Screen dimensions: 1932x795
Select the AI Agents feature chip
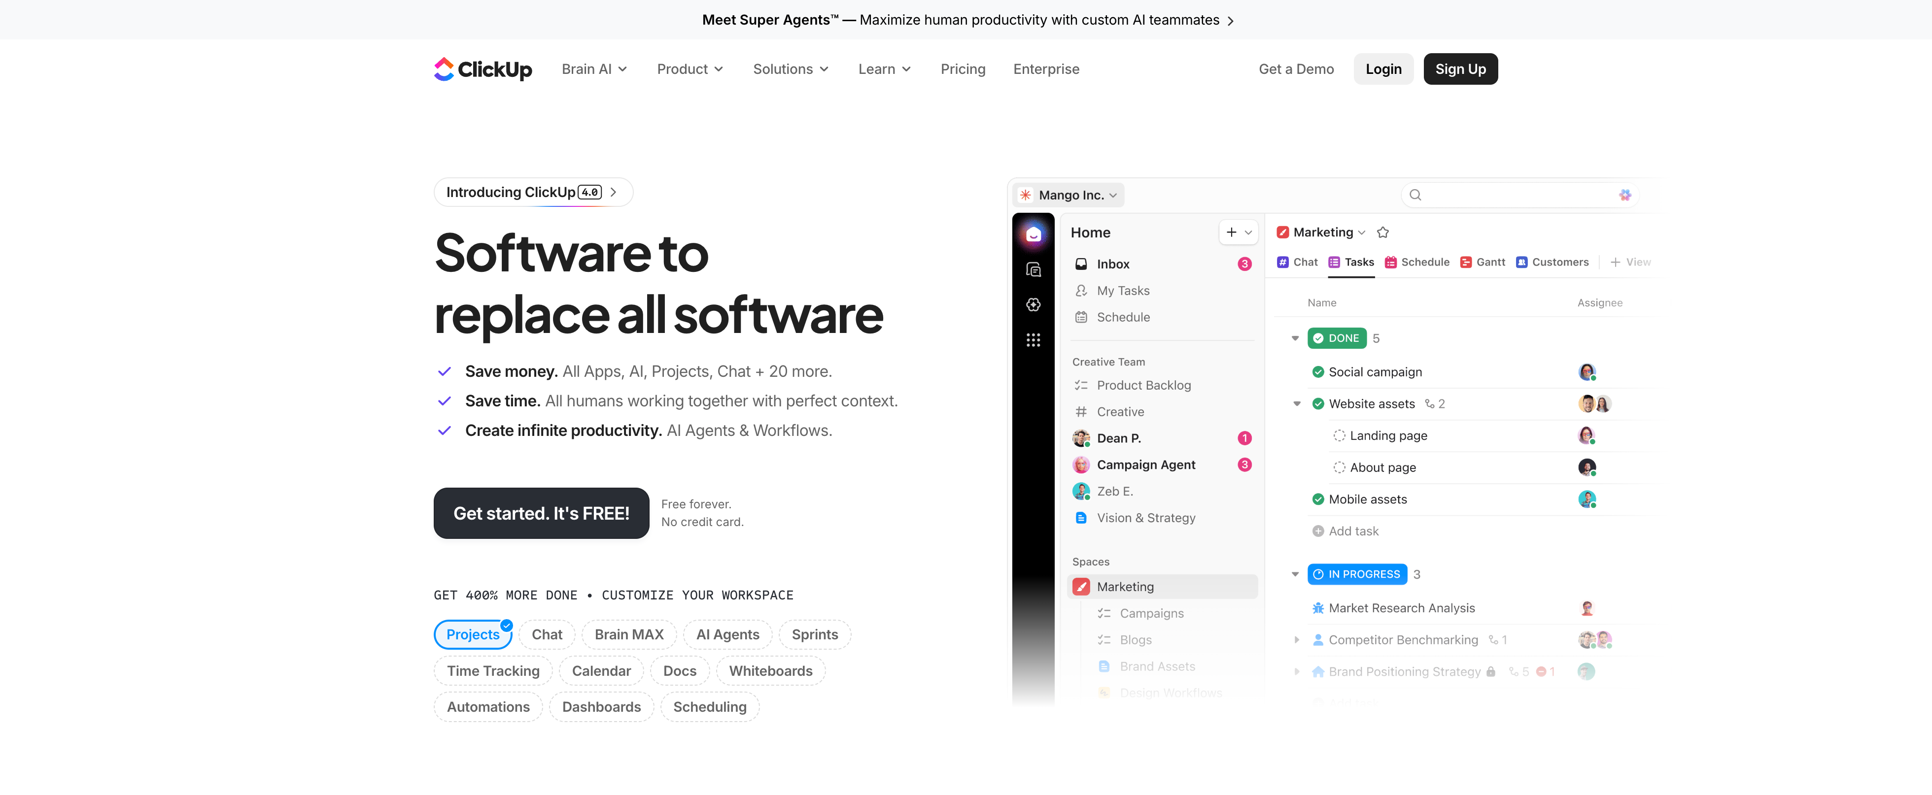click(727, 634)
